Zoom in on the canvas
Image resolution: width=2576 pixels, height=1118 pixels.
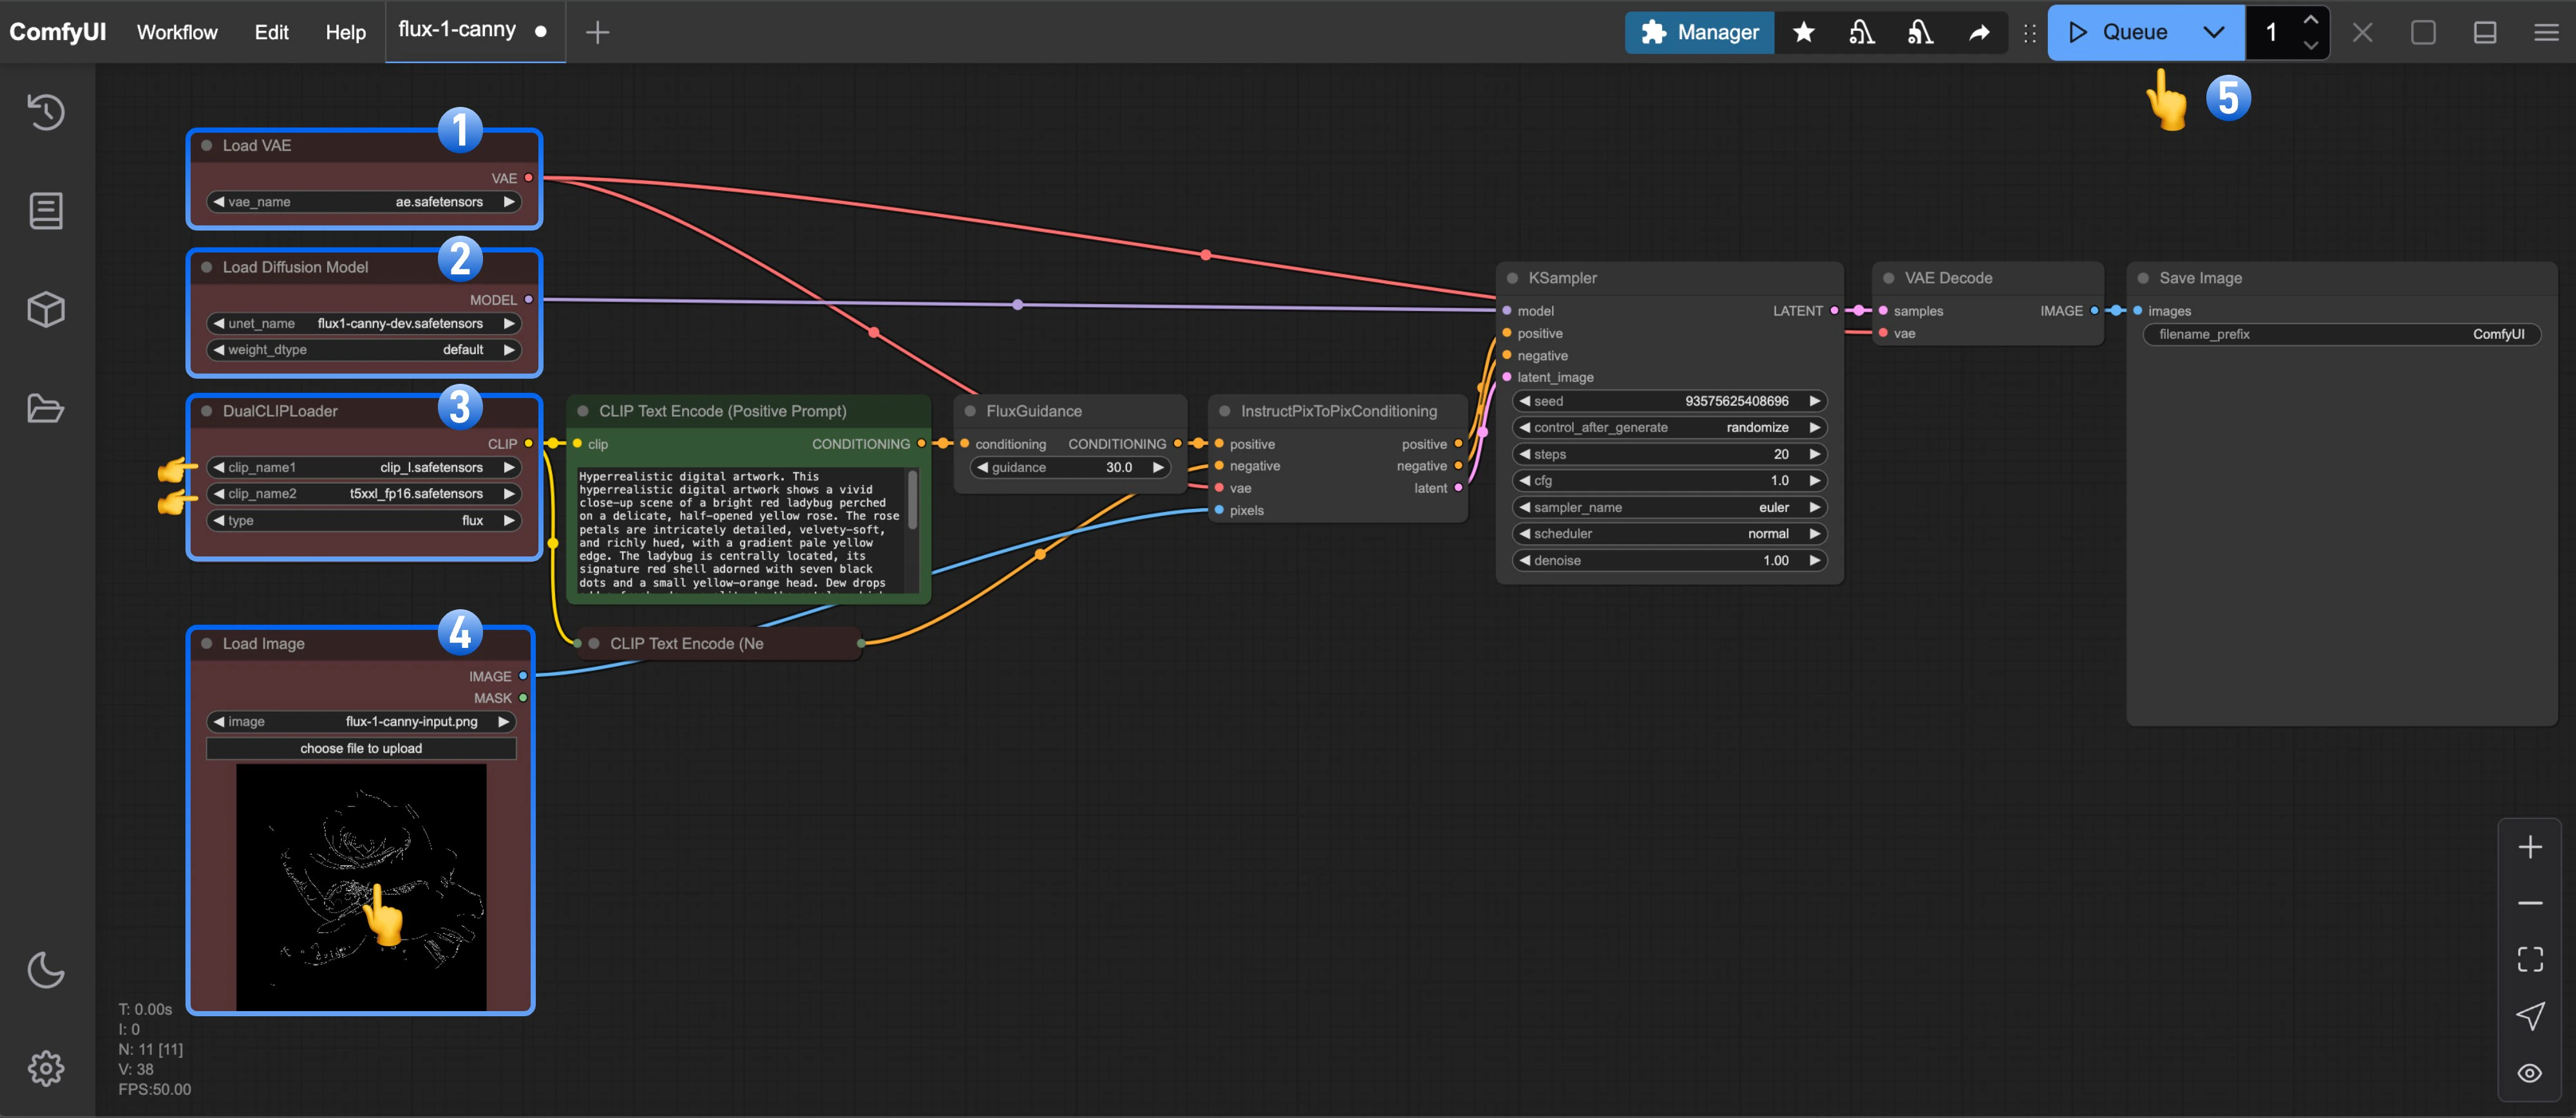pyautogui.click(x=2530, y=846)
